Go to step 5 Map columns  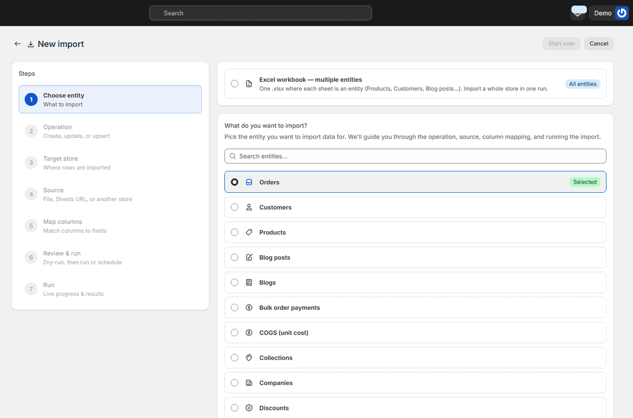pyautogui.click(x=110, y=226)
